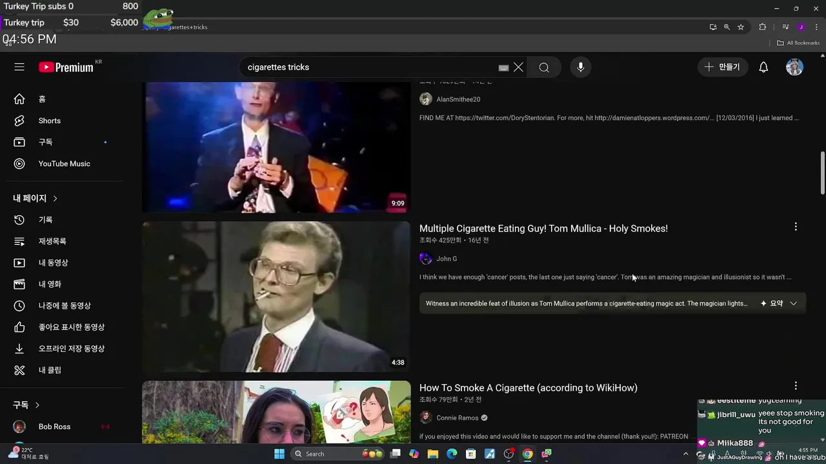
Task: Open the John G channel name
Action: [x=447, y=258]
